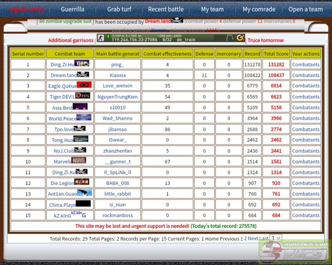Screen dimensions: 332x265
Task: Click the red Eagle.Queue team badge
Action: (x=84, y=85)
